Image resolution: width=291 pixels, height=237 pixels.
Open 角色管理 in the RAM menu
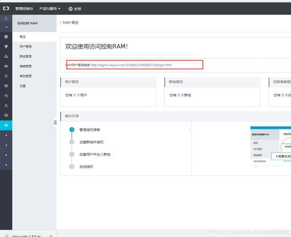tap(35, 76)
